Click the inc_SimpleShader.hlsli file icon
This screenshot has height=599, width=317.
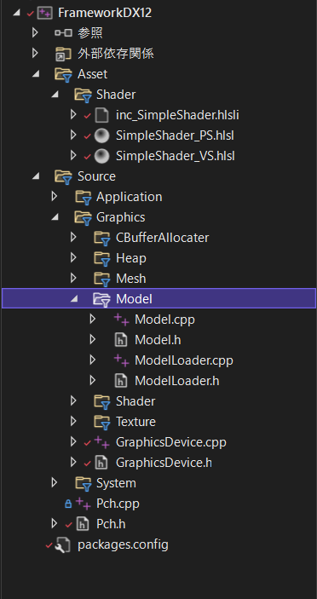click(101, 115)
